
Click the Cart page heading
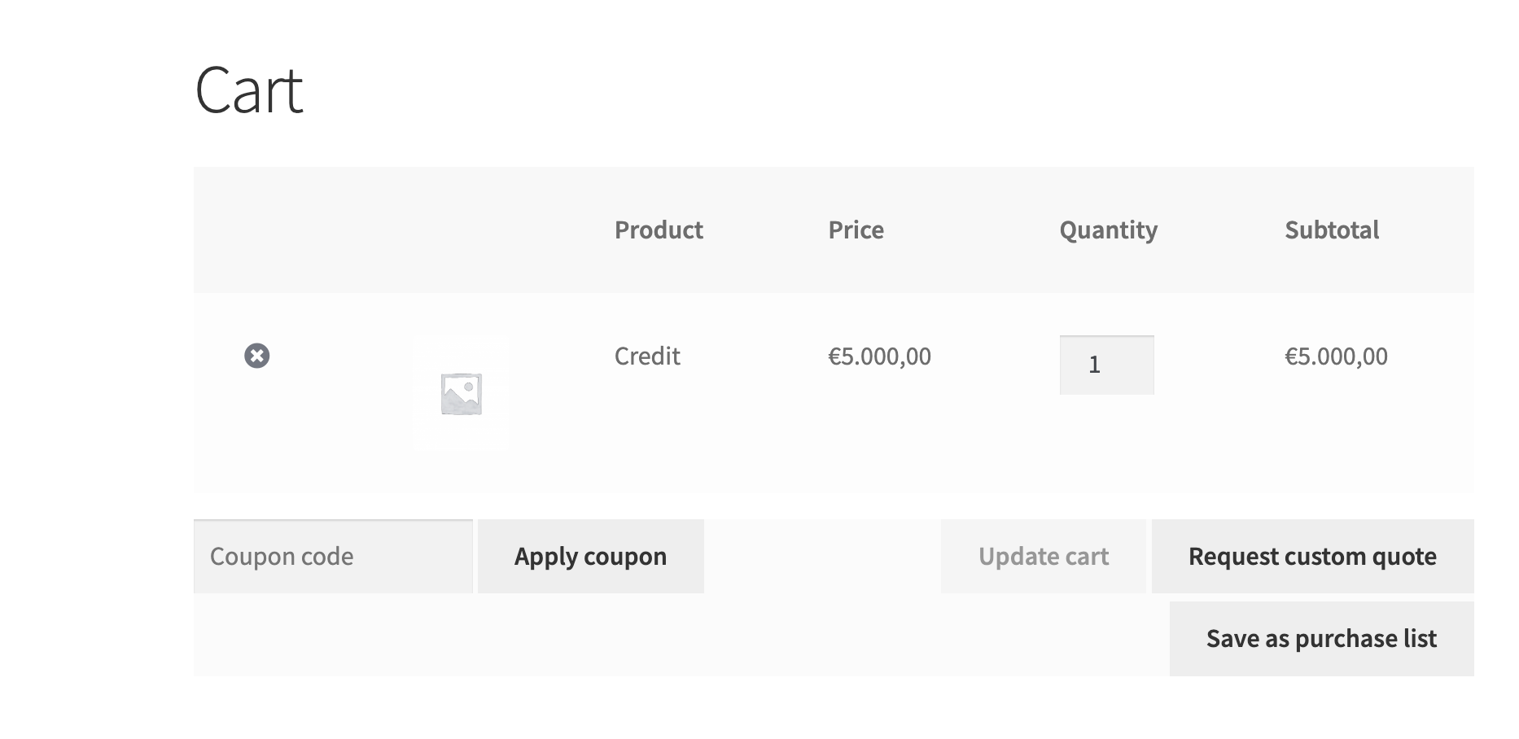[249, 90]
